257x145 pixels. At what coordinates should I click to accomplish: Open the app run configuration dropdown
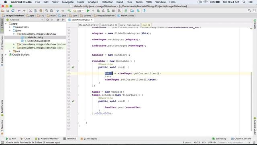pos(79,11)
